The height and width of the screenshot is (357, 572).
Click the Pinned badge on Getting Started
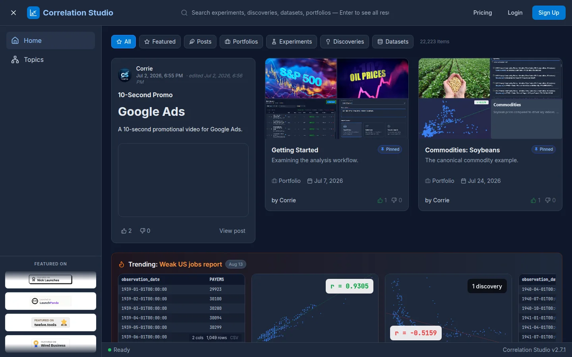(390, 149)
